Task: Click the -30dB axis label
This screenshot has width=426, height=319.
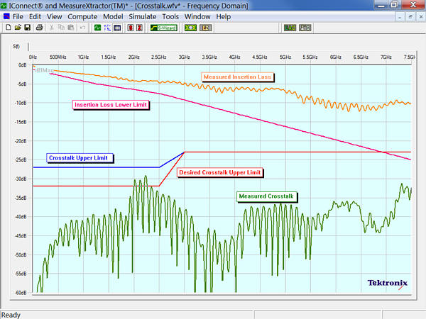Action: coord(21,179)
